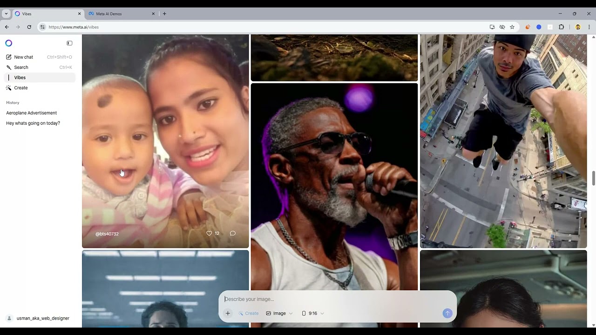Start a New chat from the sidebar
The image size is (596, 335).
pyautogui.click(x=40, y=57)
